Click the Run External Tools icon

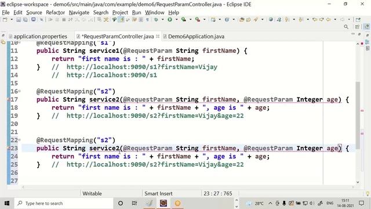click(198, 20)
